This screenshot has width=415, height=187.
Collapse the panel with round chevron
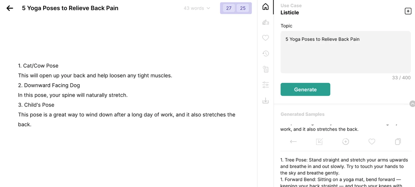(412, 104)
